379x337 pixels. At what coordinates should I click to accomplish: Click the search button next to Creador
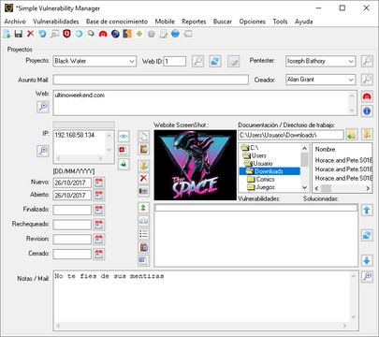(367, 80)
